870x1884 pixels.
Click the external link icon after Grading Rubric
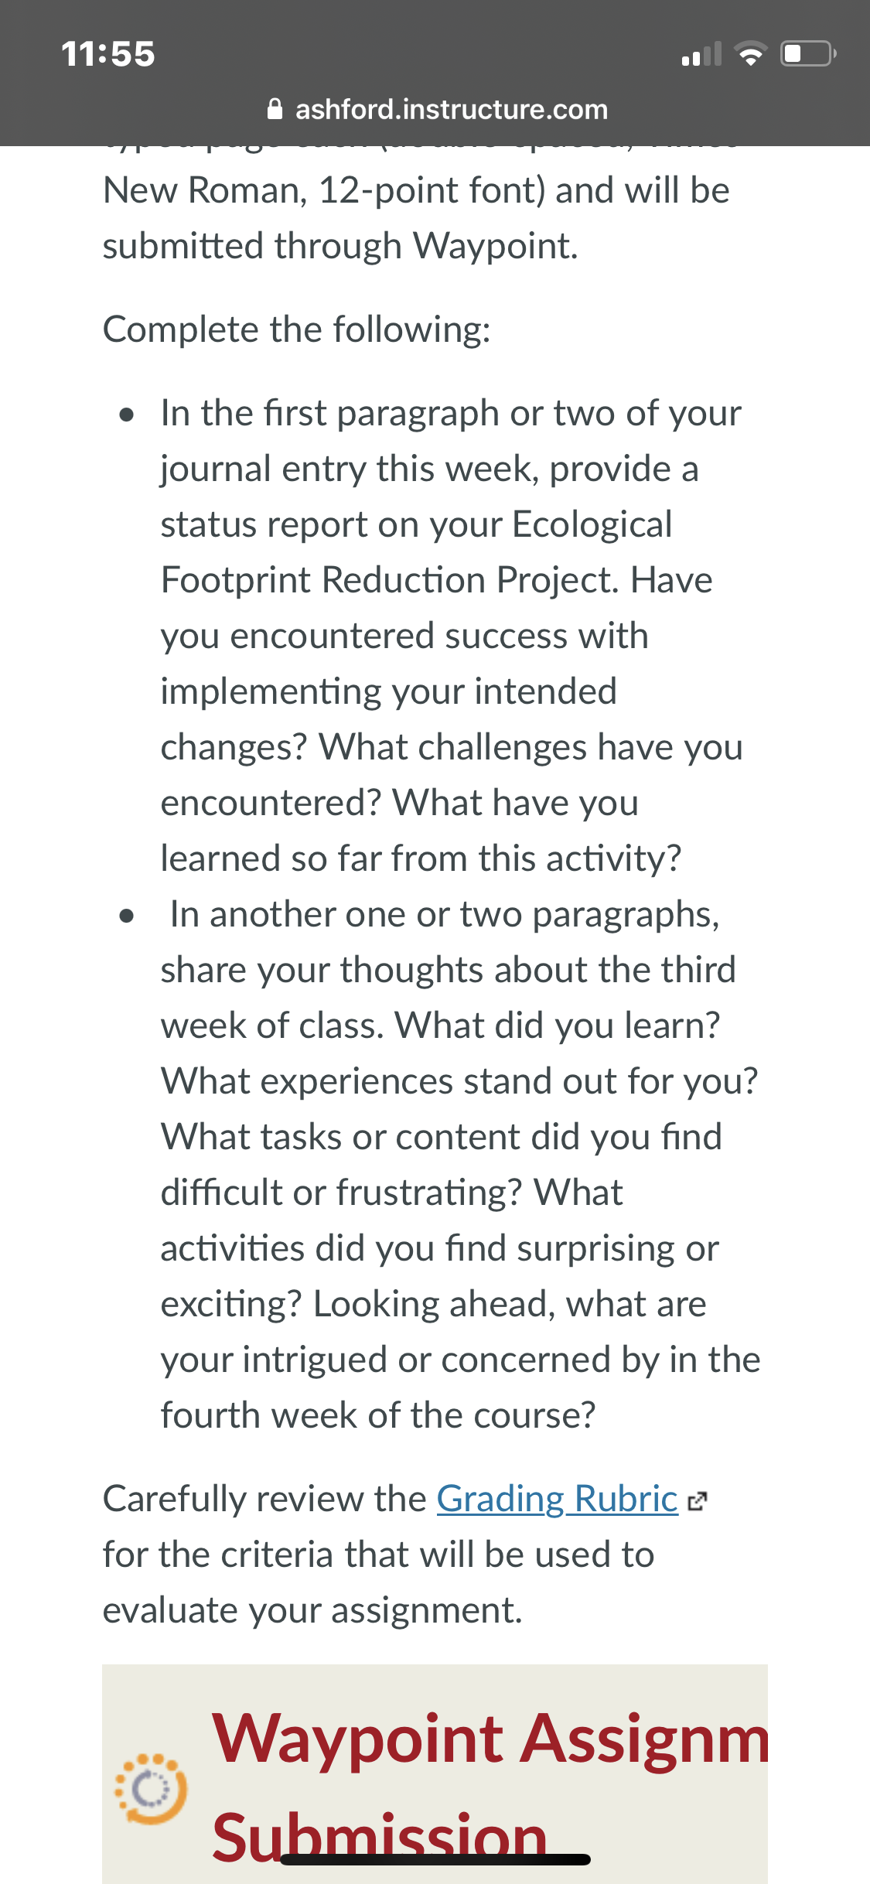[697, 1501]
